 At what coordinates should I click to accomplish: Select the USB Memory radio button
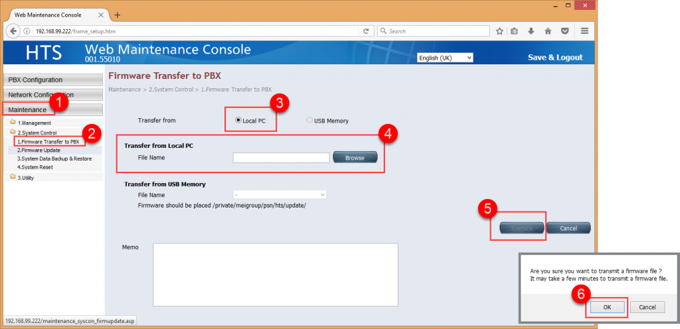point(309,120)
